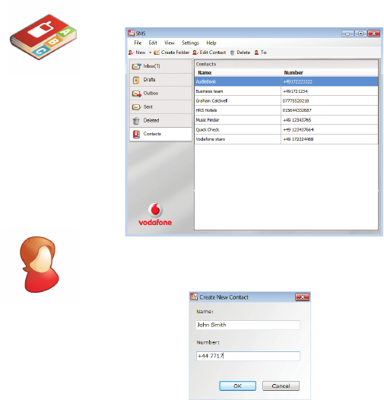
Task: Click the To recipient toolbar button
Action: click(x=260, y=52)
